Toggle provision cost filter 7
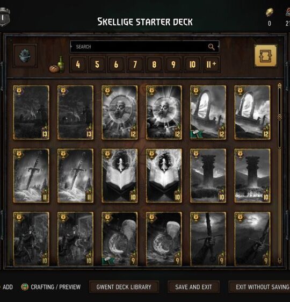 click(135, 64)
